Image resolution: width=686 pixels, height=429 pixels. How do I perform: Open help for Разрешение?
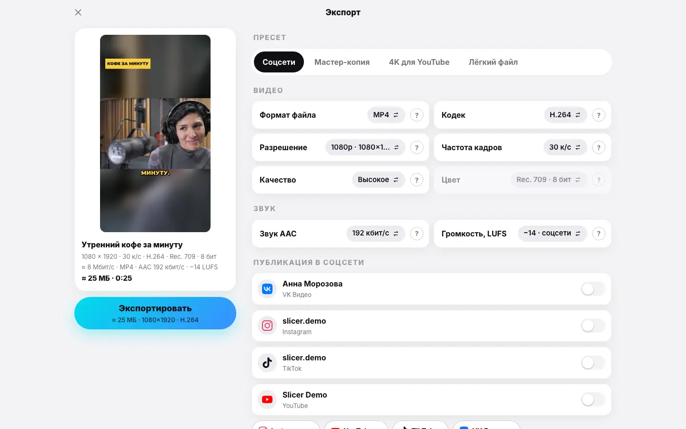point(417,147)
